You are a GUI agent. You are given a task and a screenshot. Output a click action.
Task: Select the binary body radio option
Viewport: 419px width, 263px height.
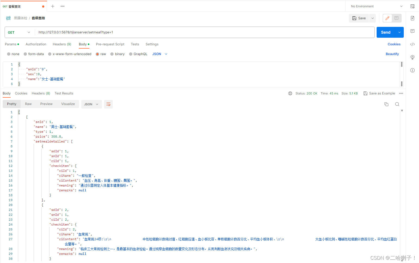[112, 54]
